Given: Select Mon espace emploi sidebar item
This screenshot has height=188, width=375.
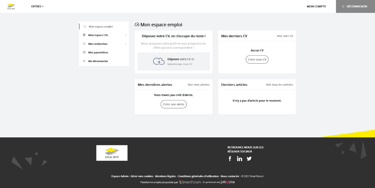Looking at the screenshot, I should coord(101,26).
